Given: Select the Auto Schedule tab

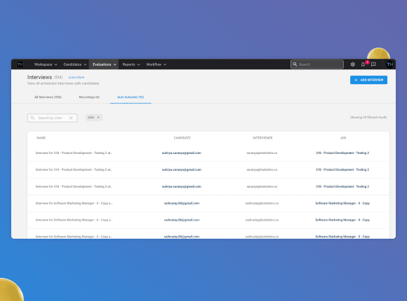Looking at the screenshot, I should (x=131, y=97).
